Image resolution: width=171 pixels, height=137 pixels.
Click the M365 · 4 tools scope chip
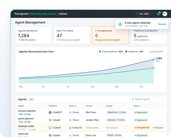[114, 135]
